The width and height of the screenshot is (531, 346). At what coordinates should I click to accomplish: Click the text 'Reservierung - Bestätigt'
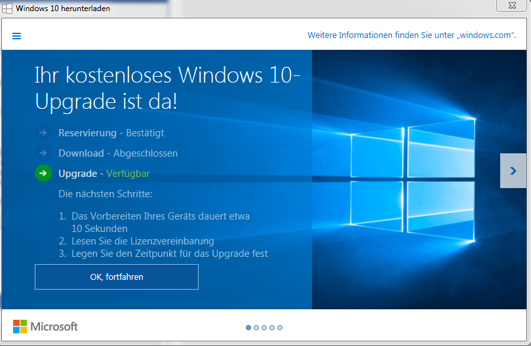click(x=111, y=133)
